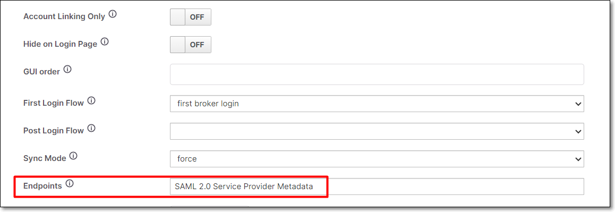Screen dimensions: 615x212
Task: Toggle the Account Linking Only switch
Action: (x=191, y=18)
